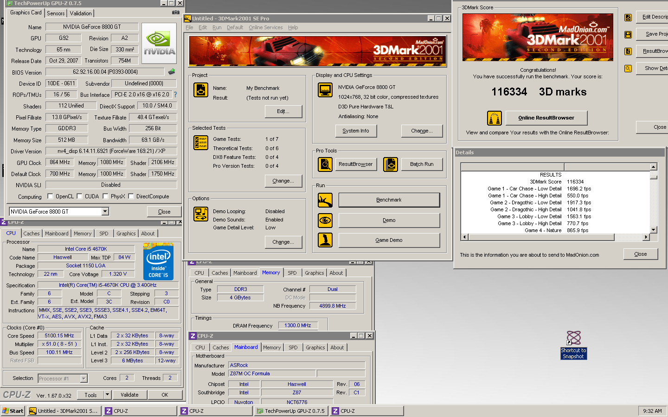The width and height of the screenshot is (668, 417).
Task: Click the Benchmark run icon
Action: pyautogui.click(x=325, y=200)
